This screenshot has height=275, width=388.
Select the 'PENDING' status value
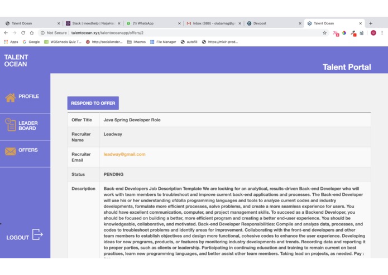click(x=113, y=174)
